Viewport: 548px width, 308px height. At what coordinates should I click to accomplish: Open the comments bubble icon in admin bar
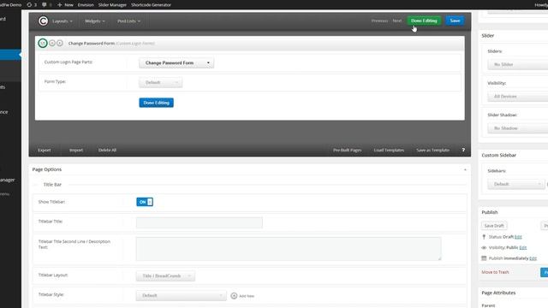click(44, 5)
